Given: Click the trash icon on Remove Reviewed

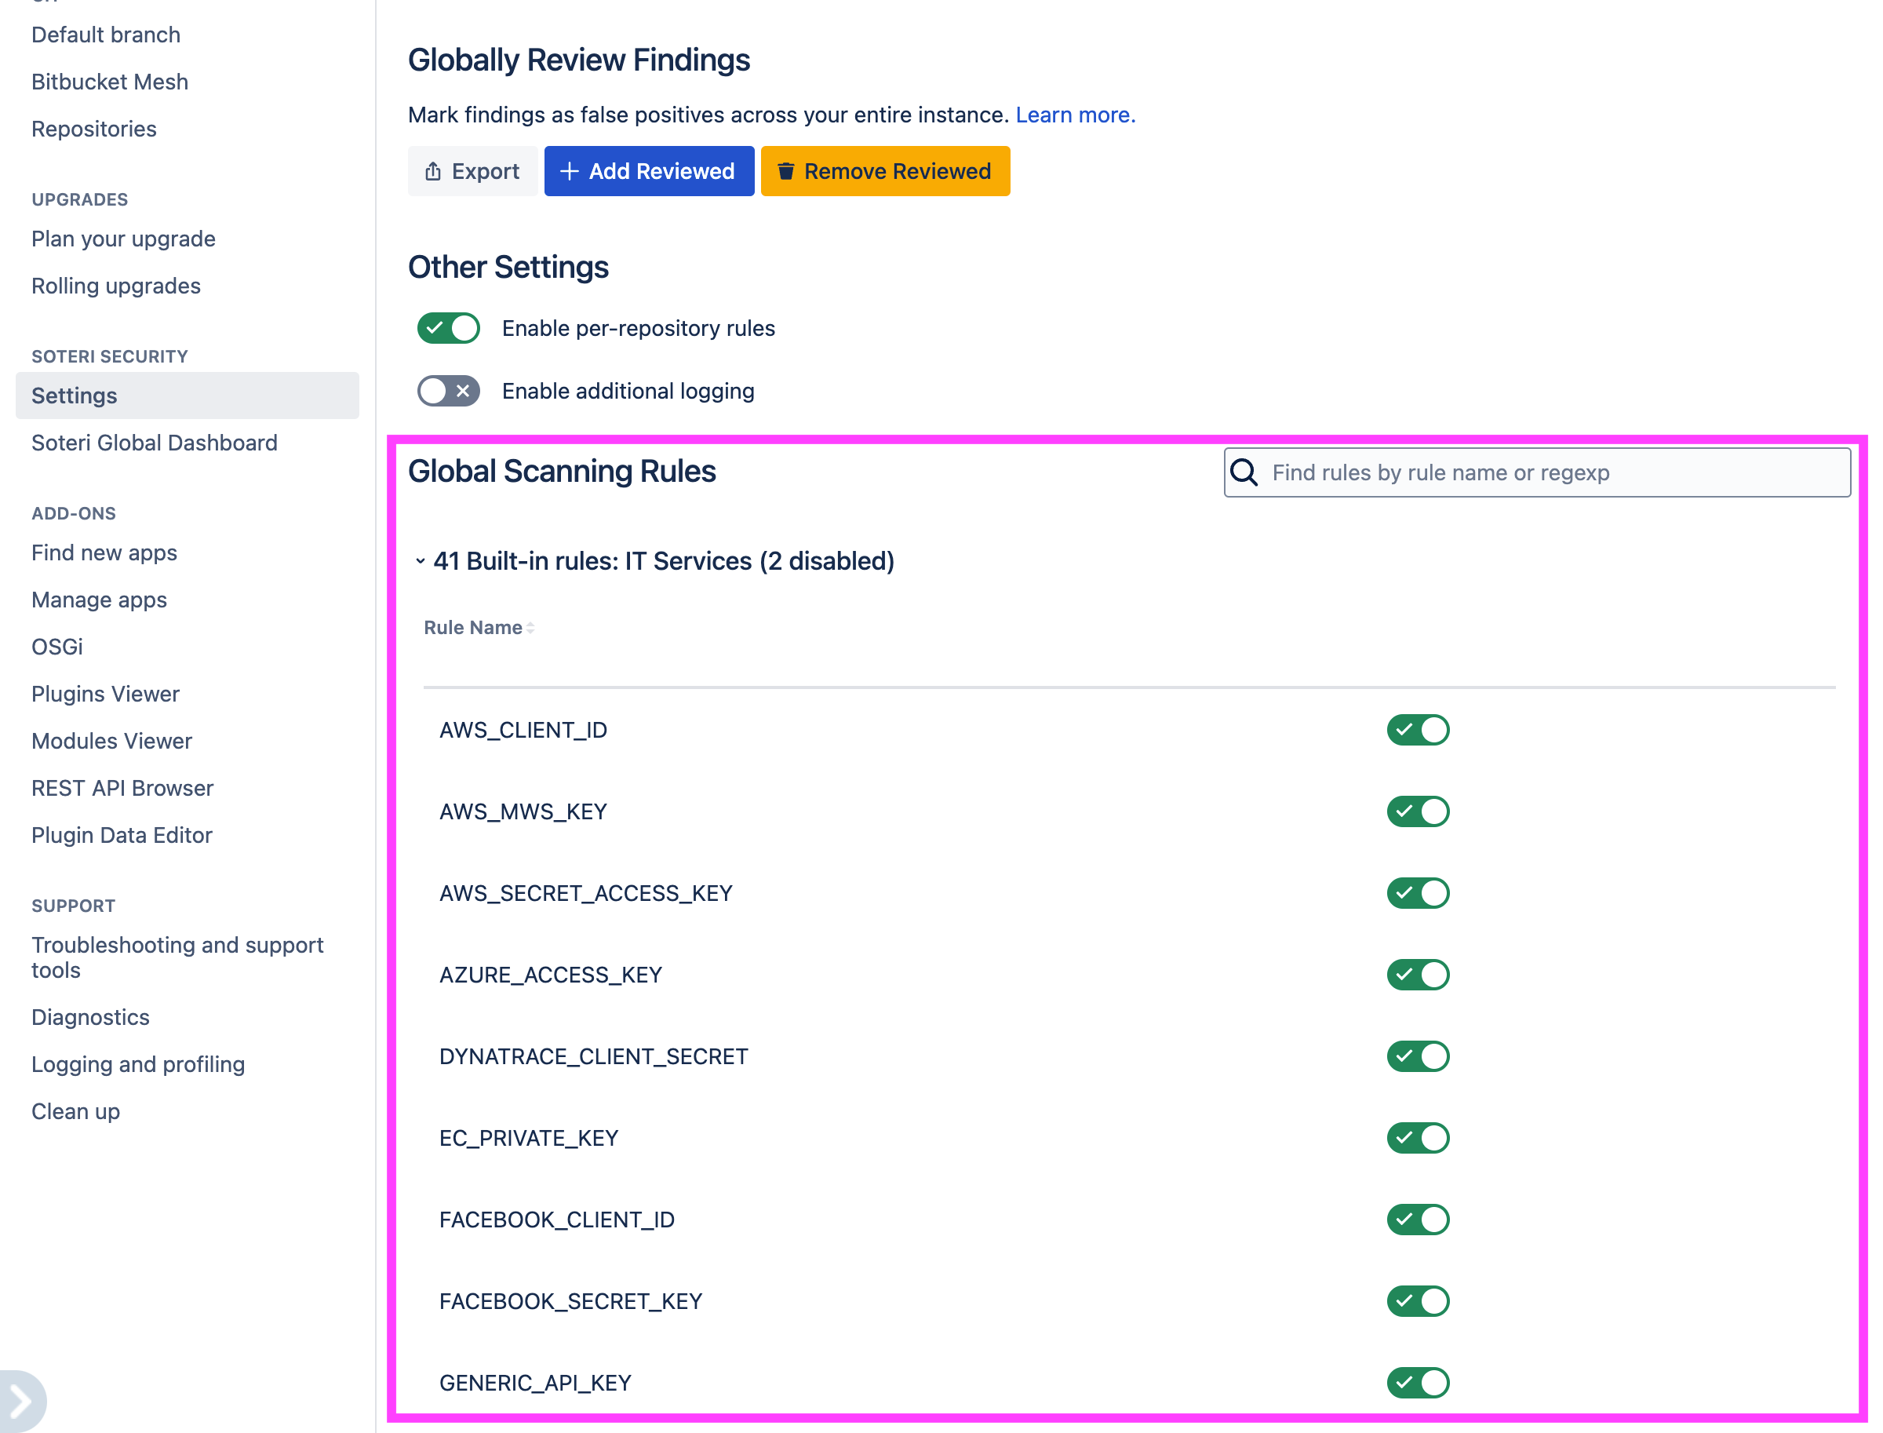Looking at the screenshot, I should pos(787,170).
